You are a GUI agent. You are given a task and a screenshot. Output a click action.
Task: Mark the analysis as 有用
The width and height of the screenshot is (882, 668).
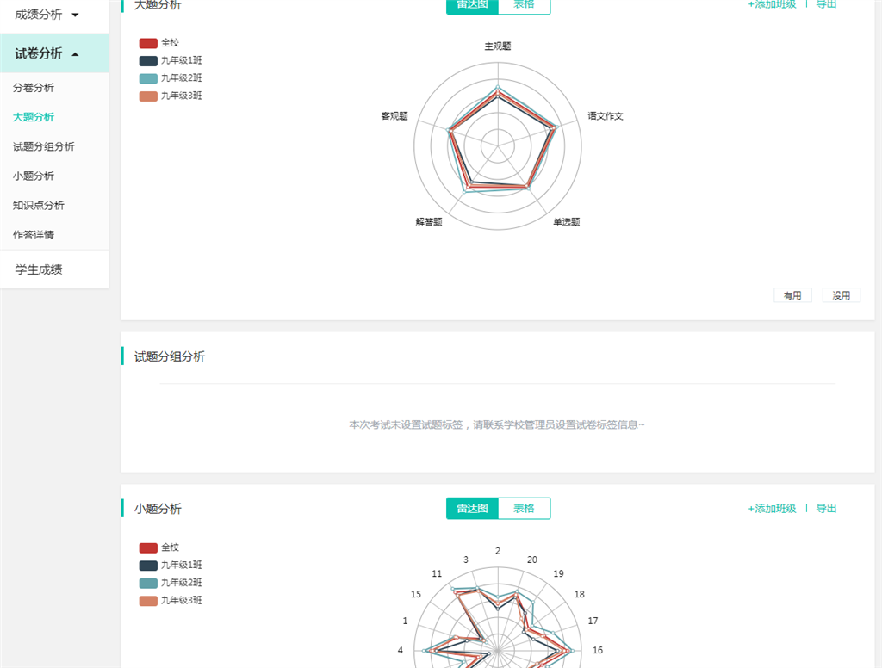click(792, 295)
